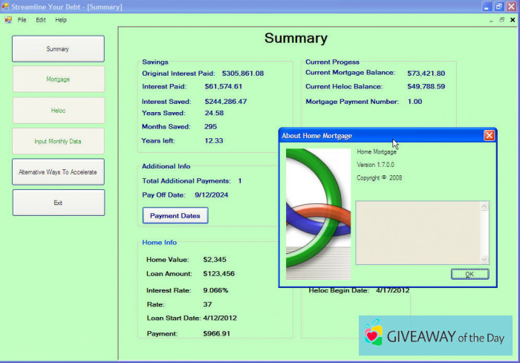Open the Mortgage section

(58, 79)
